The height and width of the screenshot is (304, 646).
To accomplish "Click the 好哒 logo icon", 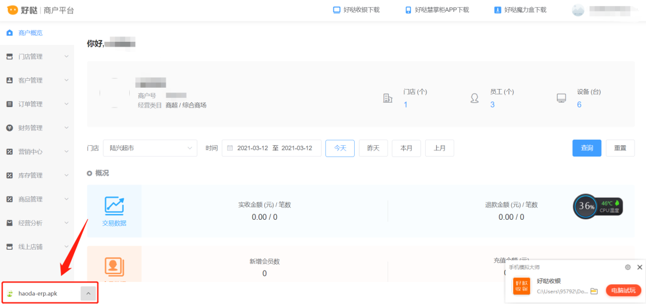I will coord(13,10).
